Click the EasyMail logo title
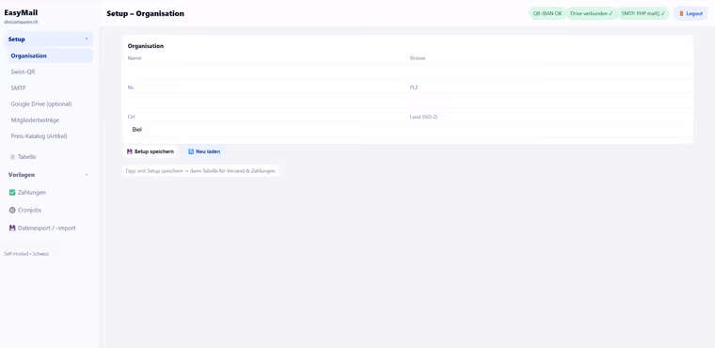 click(21, 13)
